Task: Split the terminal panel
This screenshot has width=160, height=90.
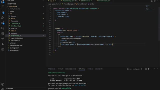Action: (x=146, y=69)
